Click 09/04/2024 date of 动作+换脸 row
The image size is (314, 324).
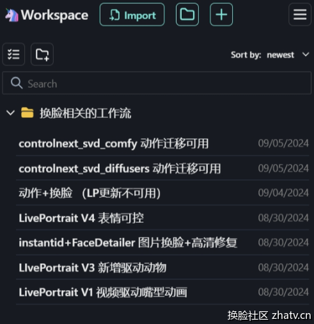(x=283, y=193)
